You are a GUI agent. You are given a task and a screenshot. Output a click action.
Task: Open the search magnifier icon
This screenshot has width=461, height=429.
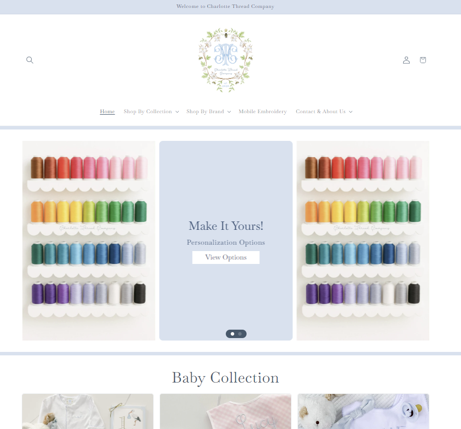pyautogui.click(x=30, y=60)
